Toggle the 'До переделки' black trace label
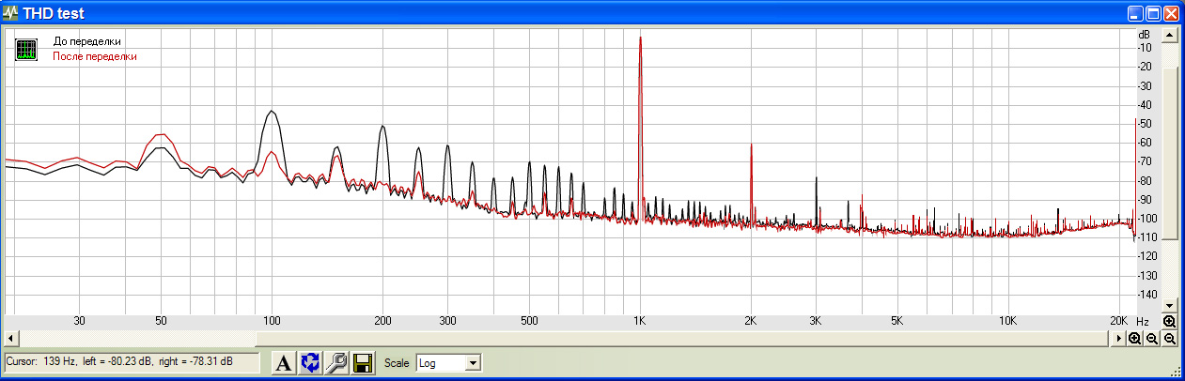Screen dimensions: 1185x381 point(86,42)
